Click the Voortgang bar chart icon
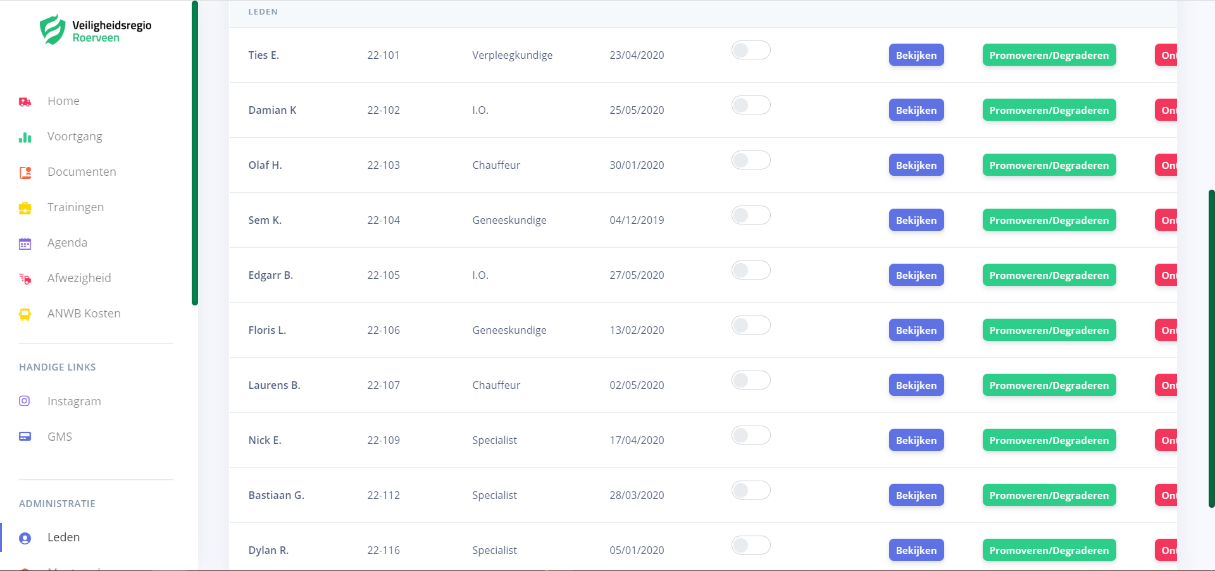The image size is (1215, 571). pos(25,137)
